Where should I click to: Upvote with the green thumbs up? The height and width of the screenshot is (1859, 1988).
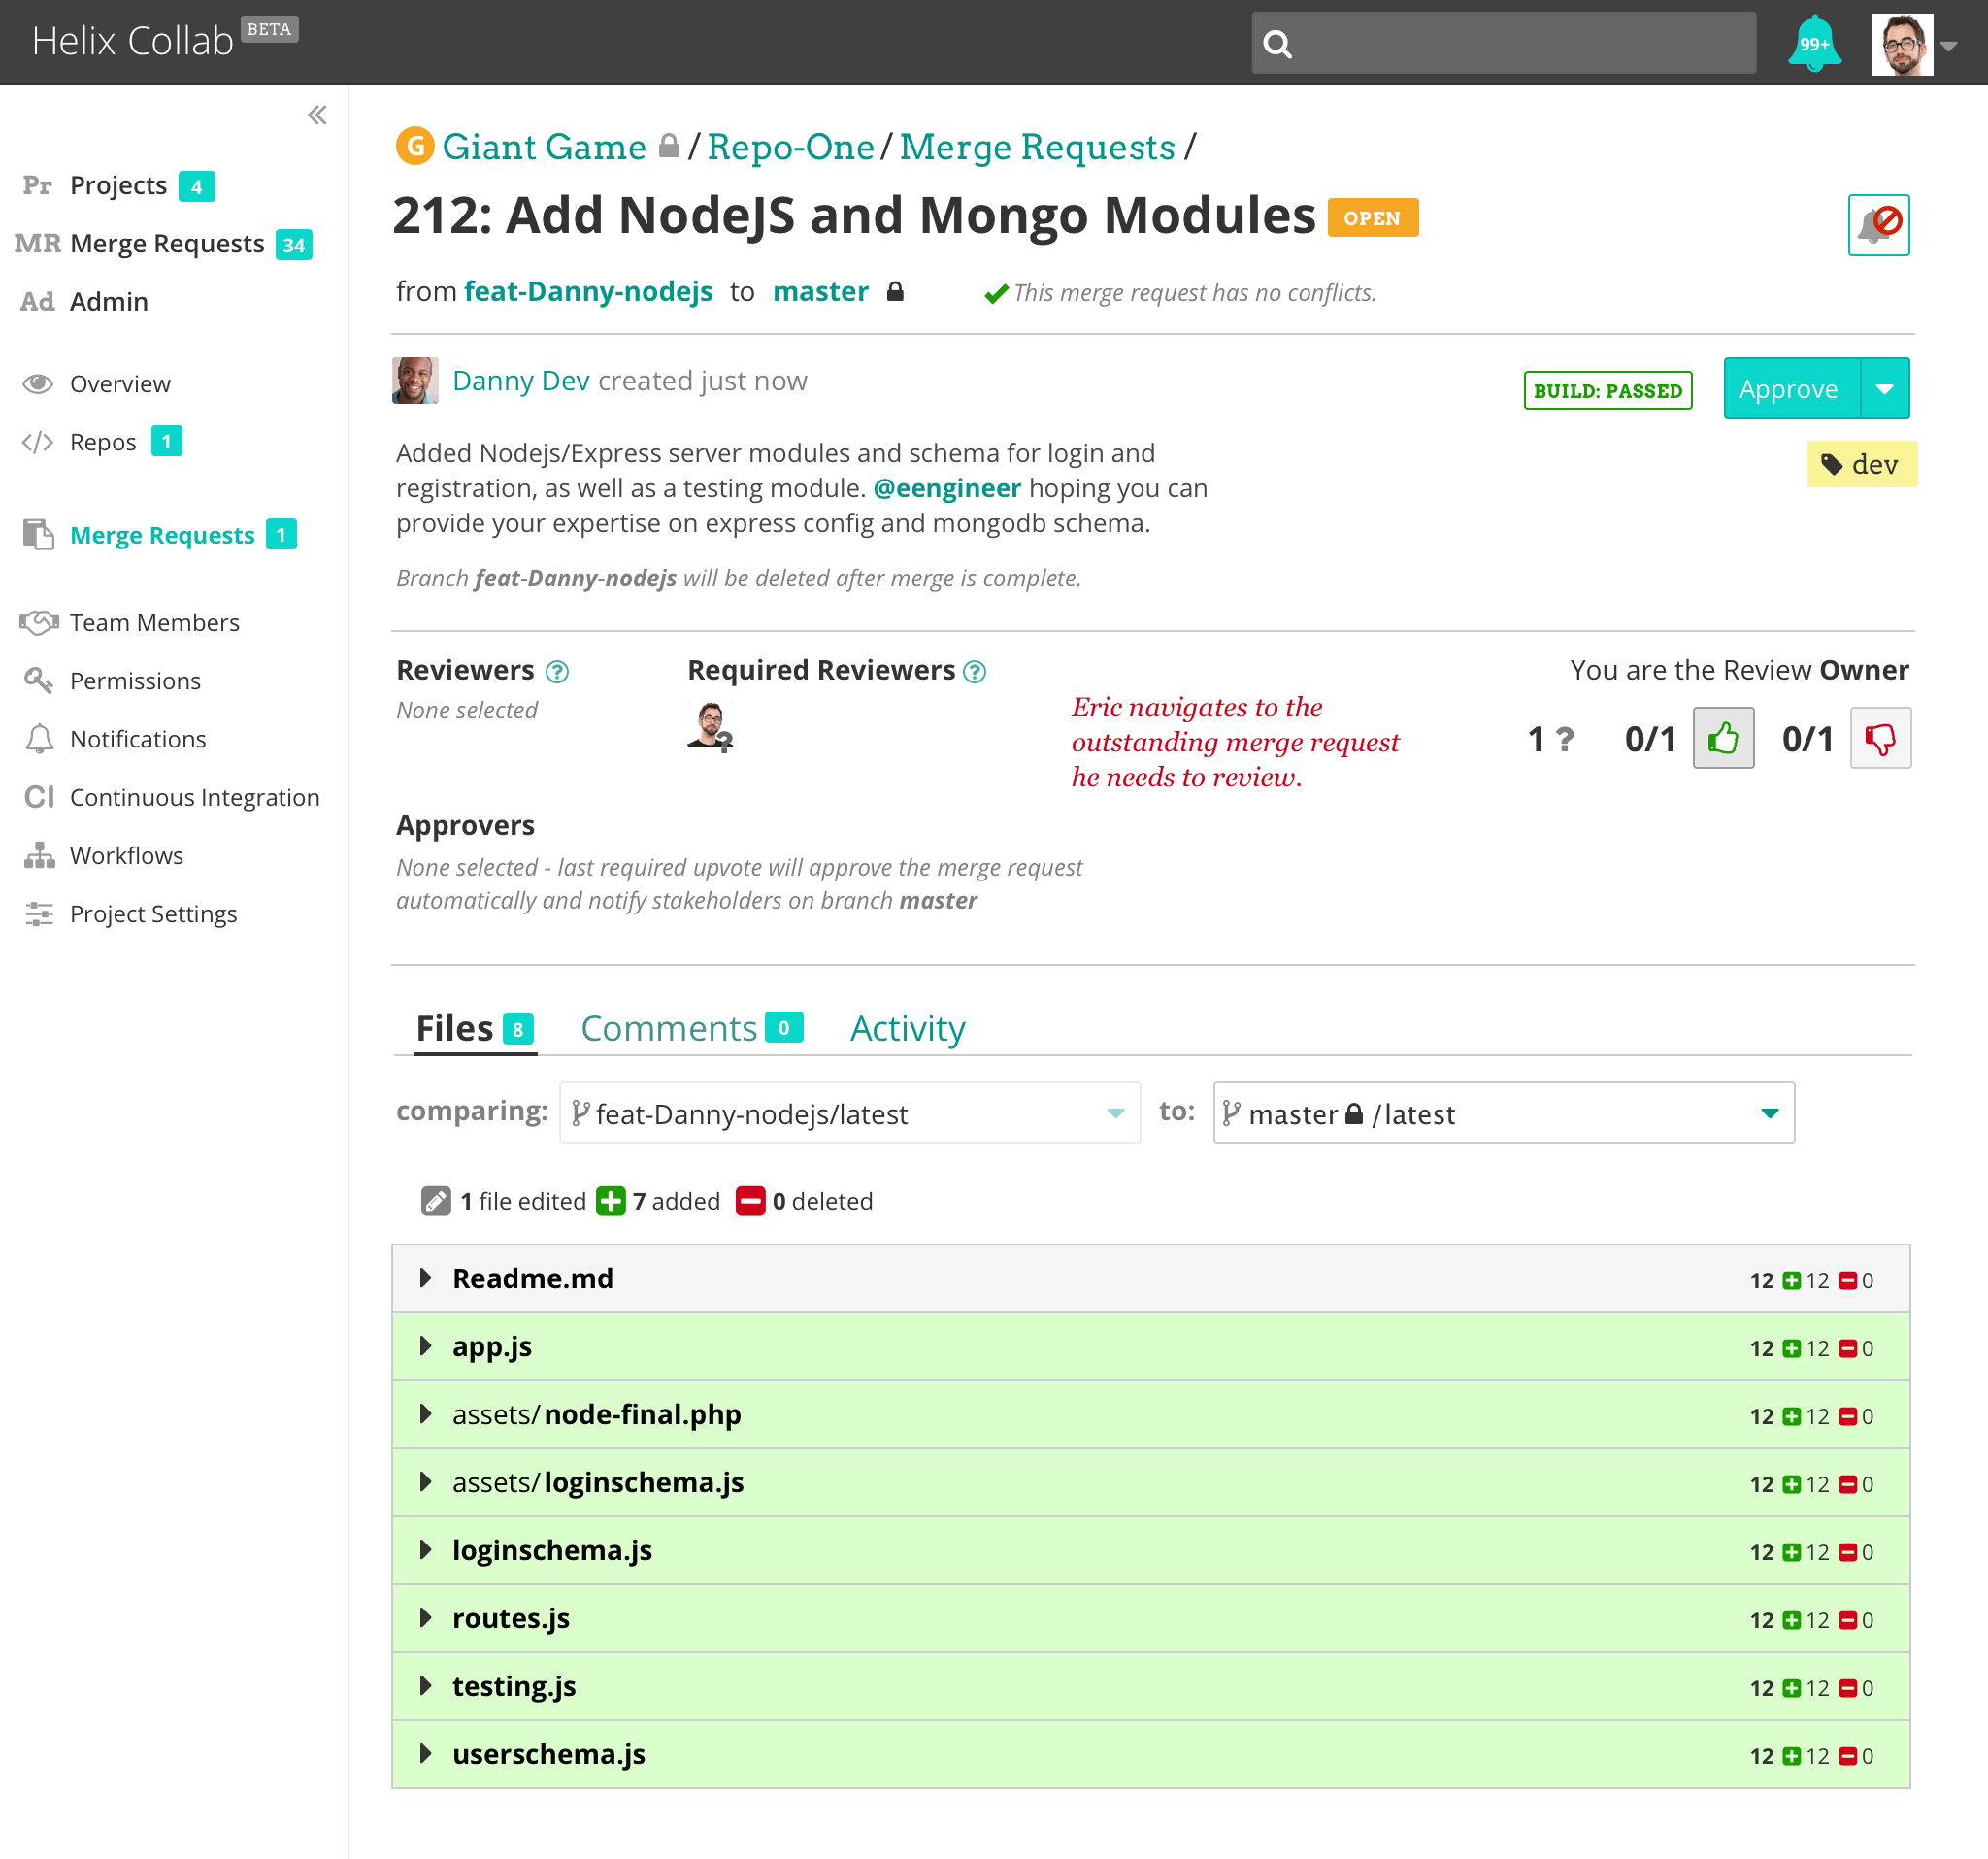tap(1722, 738)
